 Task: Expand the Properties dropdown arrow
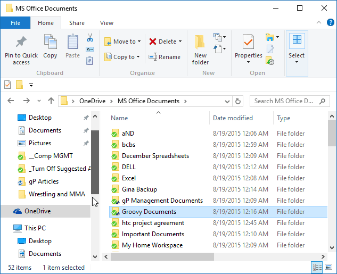tap(248, 62)
